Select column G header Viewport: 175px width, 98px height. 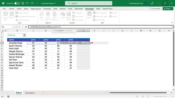(x=83, y=31)
